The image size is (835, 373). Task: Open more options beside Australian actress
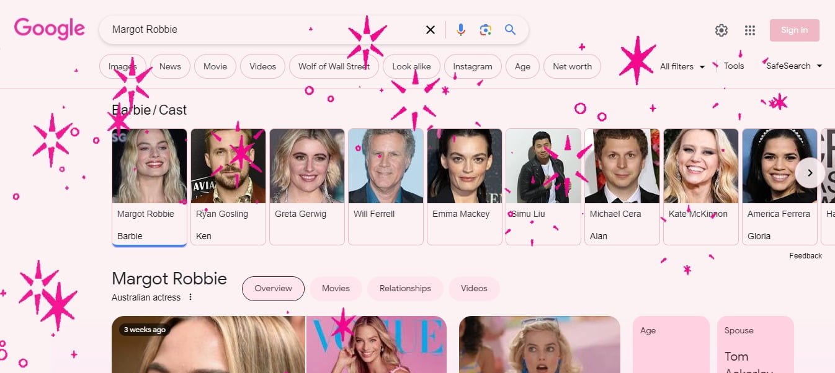[x=190, y=297]
